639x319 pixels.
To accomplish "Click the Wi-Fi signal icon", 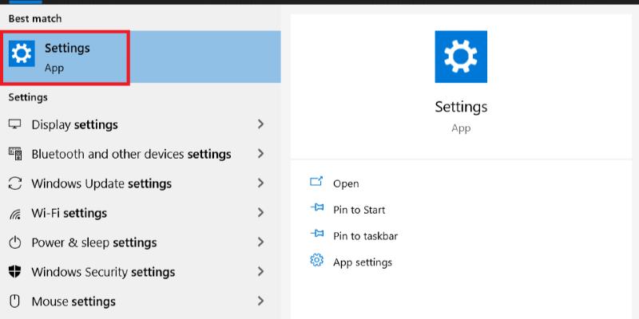I will pos(14,213).
